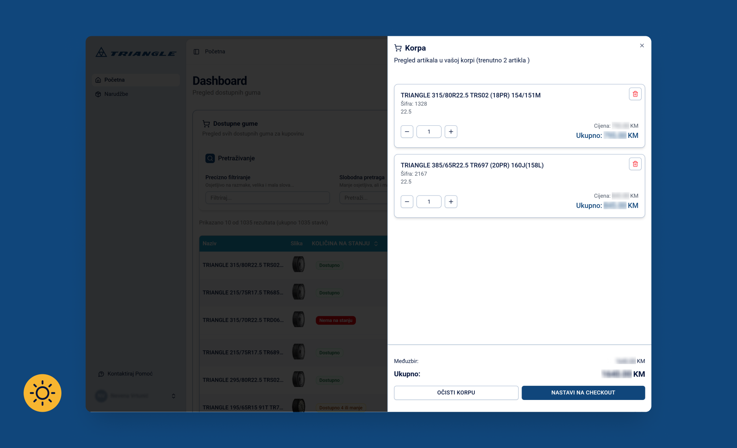This screenshot has width=737, height=448.
Task: Decrease quantity of 315/80R22.5 TRS02 item
Action: point(407,132)
